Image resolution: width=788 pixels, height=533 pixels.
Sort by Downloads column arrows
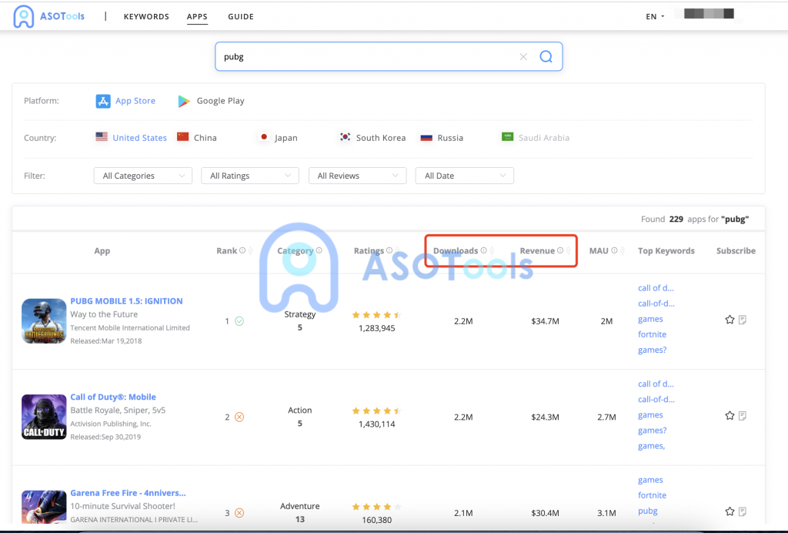pos(492,251)
